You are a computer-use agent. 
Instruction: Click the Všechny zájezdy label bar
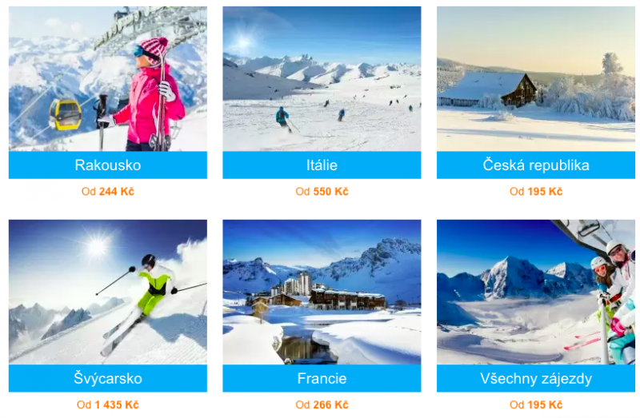click(536, 379)
